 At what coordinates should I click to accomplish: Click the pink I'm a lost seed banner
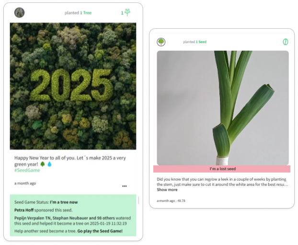pos(222,169)
